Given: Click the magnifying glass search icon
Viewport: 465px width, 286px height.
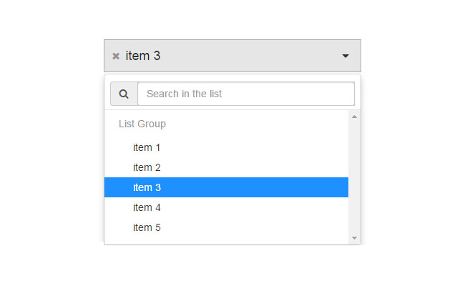Looking at the screenshot, I should (x=124, y=94).
